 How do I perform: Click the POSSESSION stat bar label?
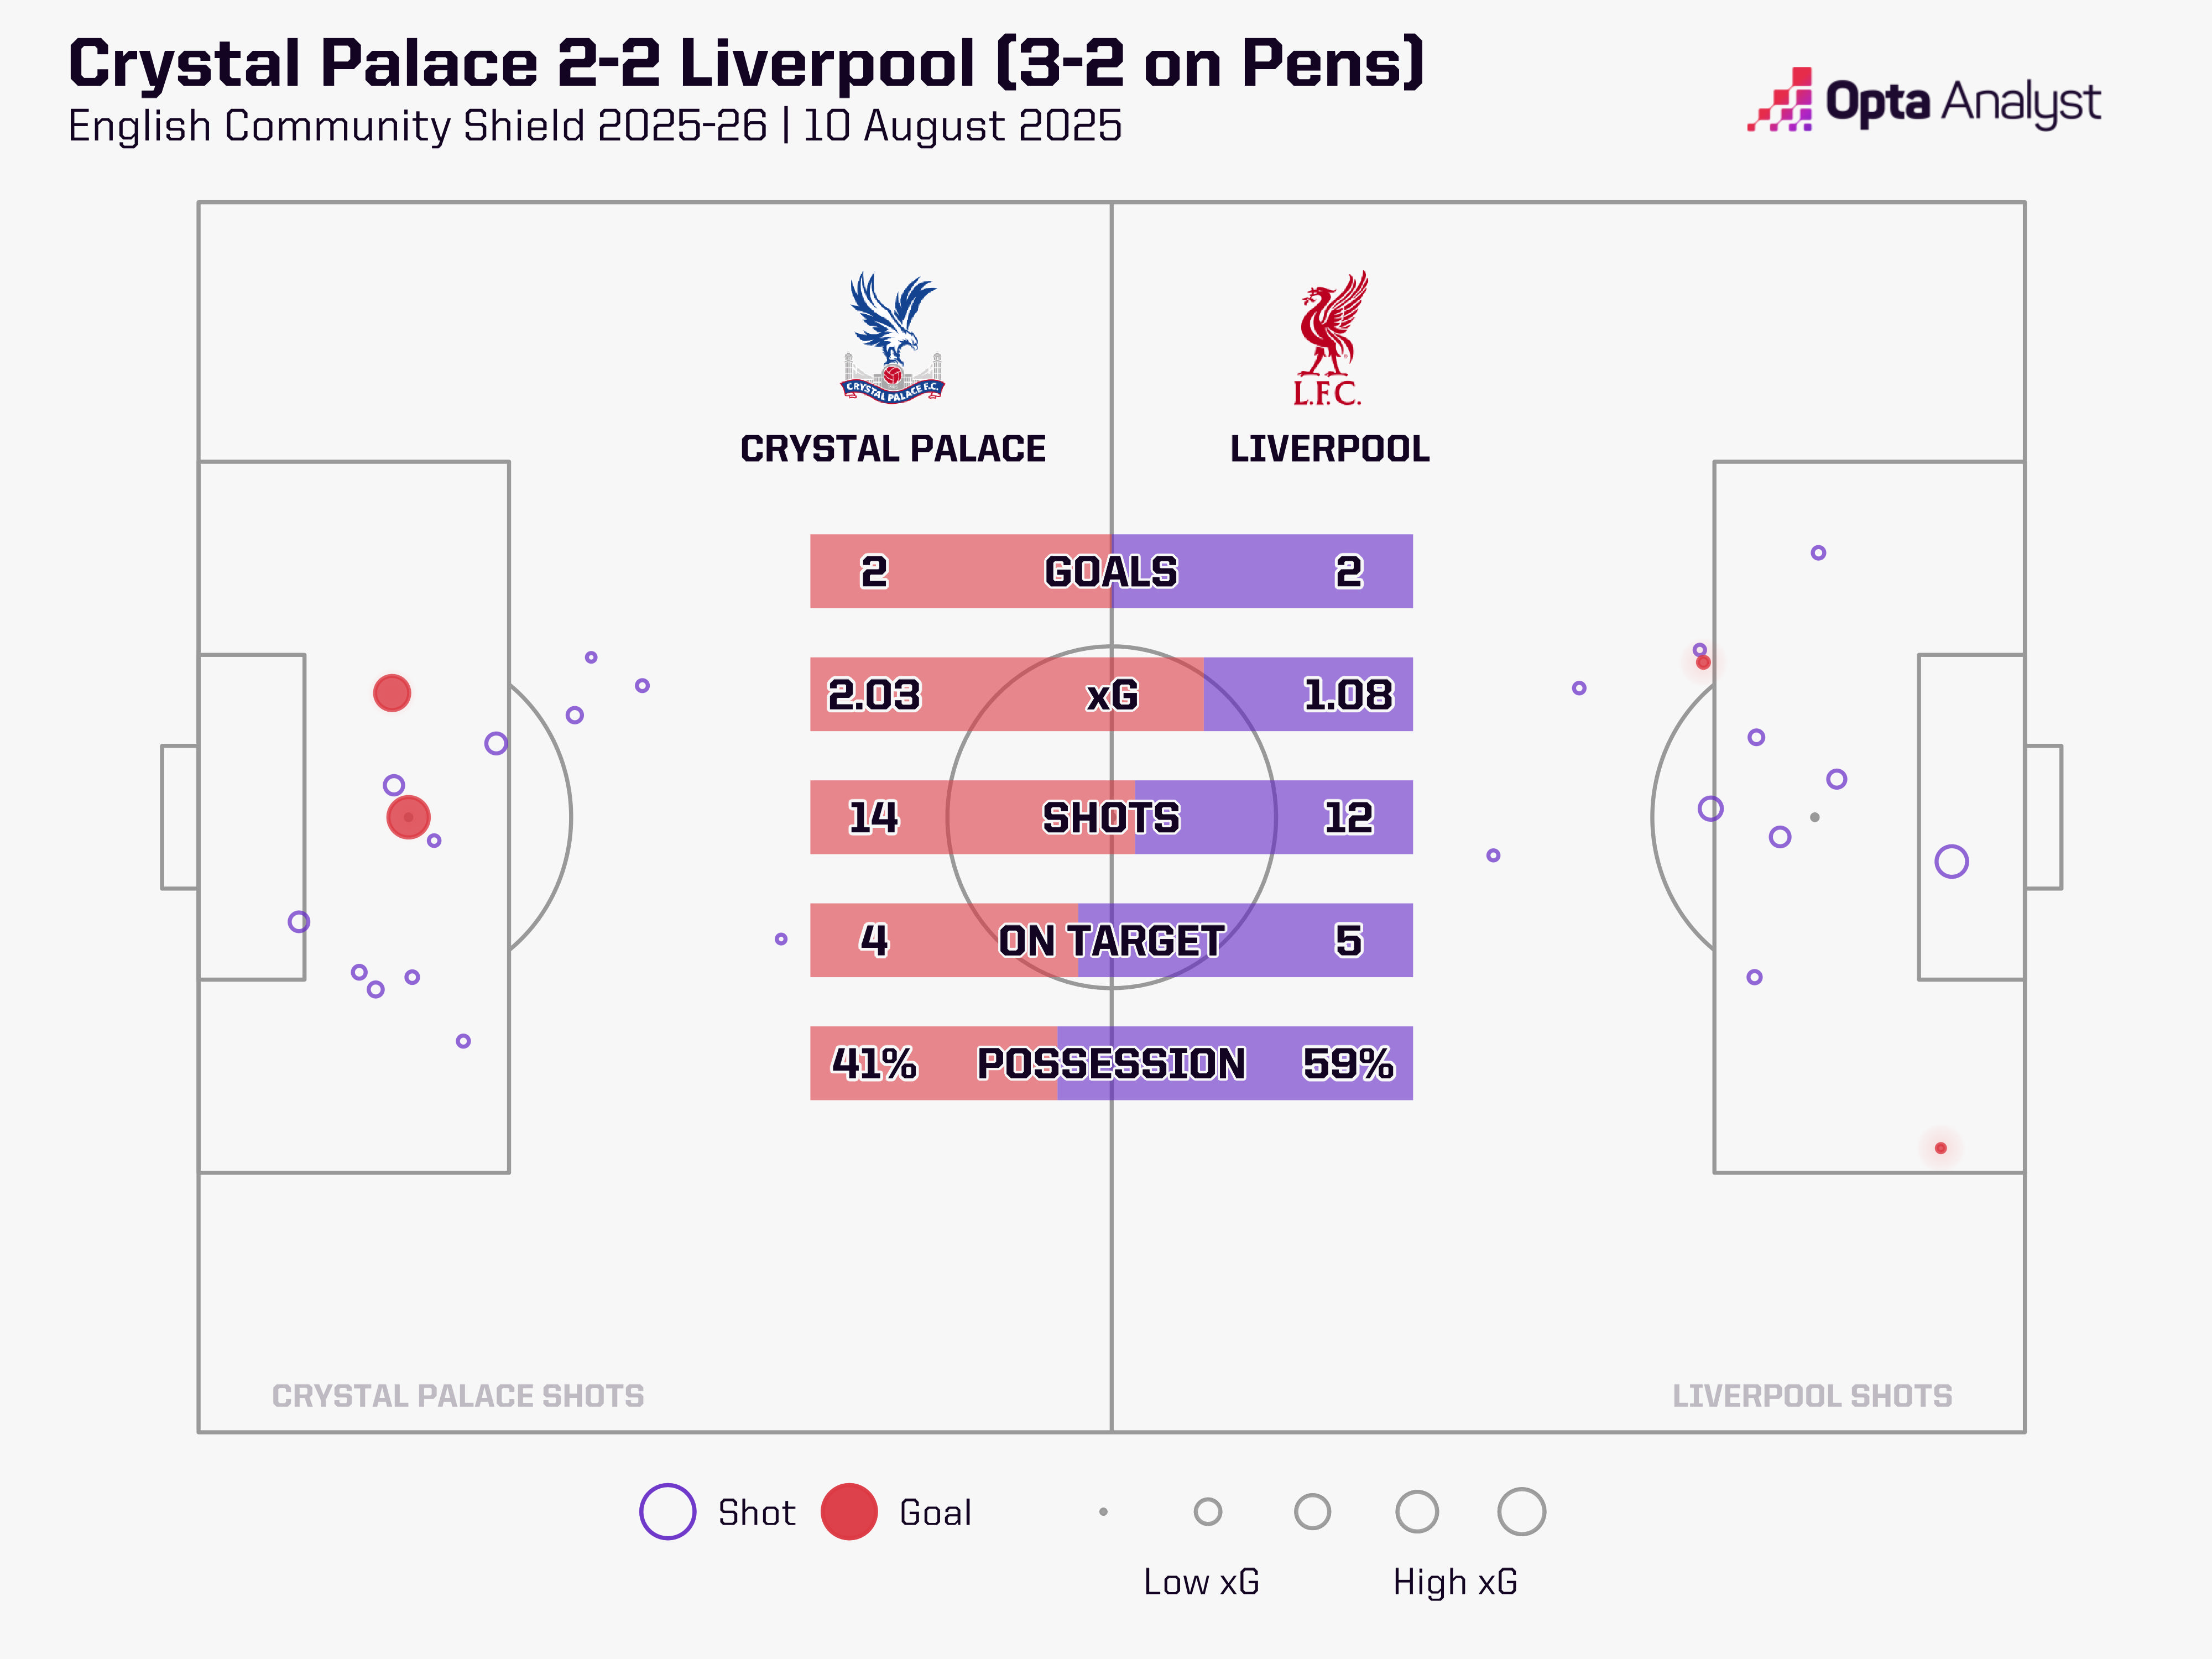pos(1111,1063)
